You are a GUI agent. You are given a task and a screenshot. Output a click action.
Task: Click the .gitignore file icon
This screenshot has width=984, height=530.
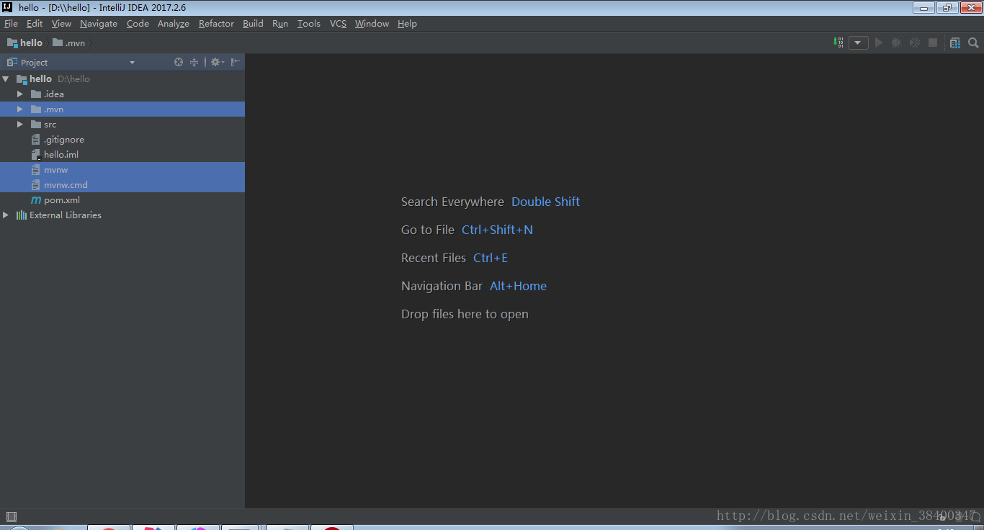[36, 139]
